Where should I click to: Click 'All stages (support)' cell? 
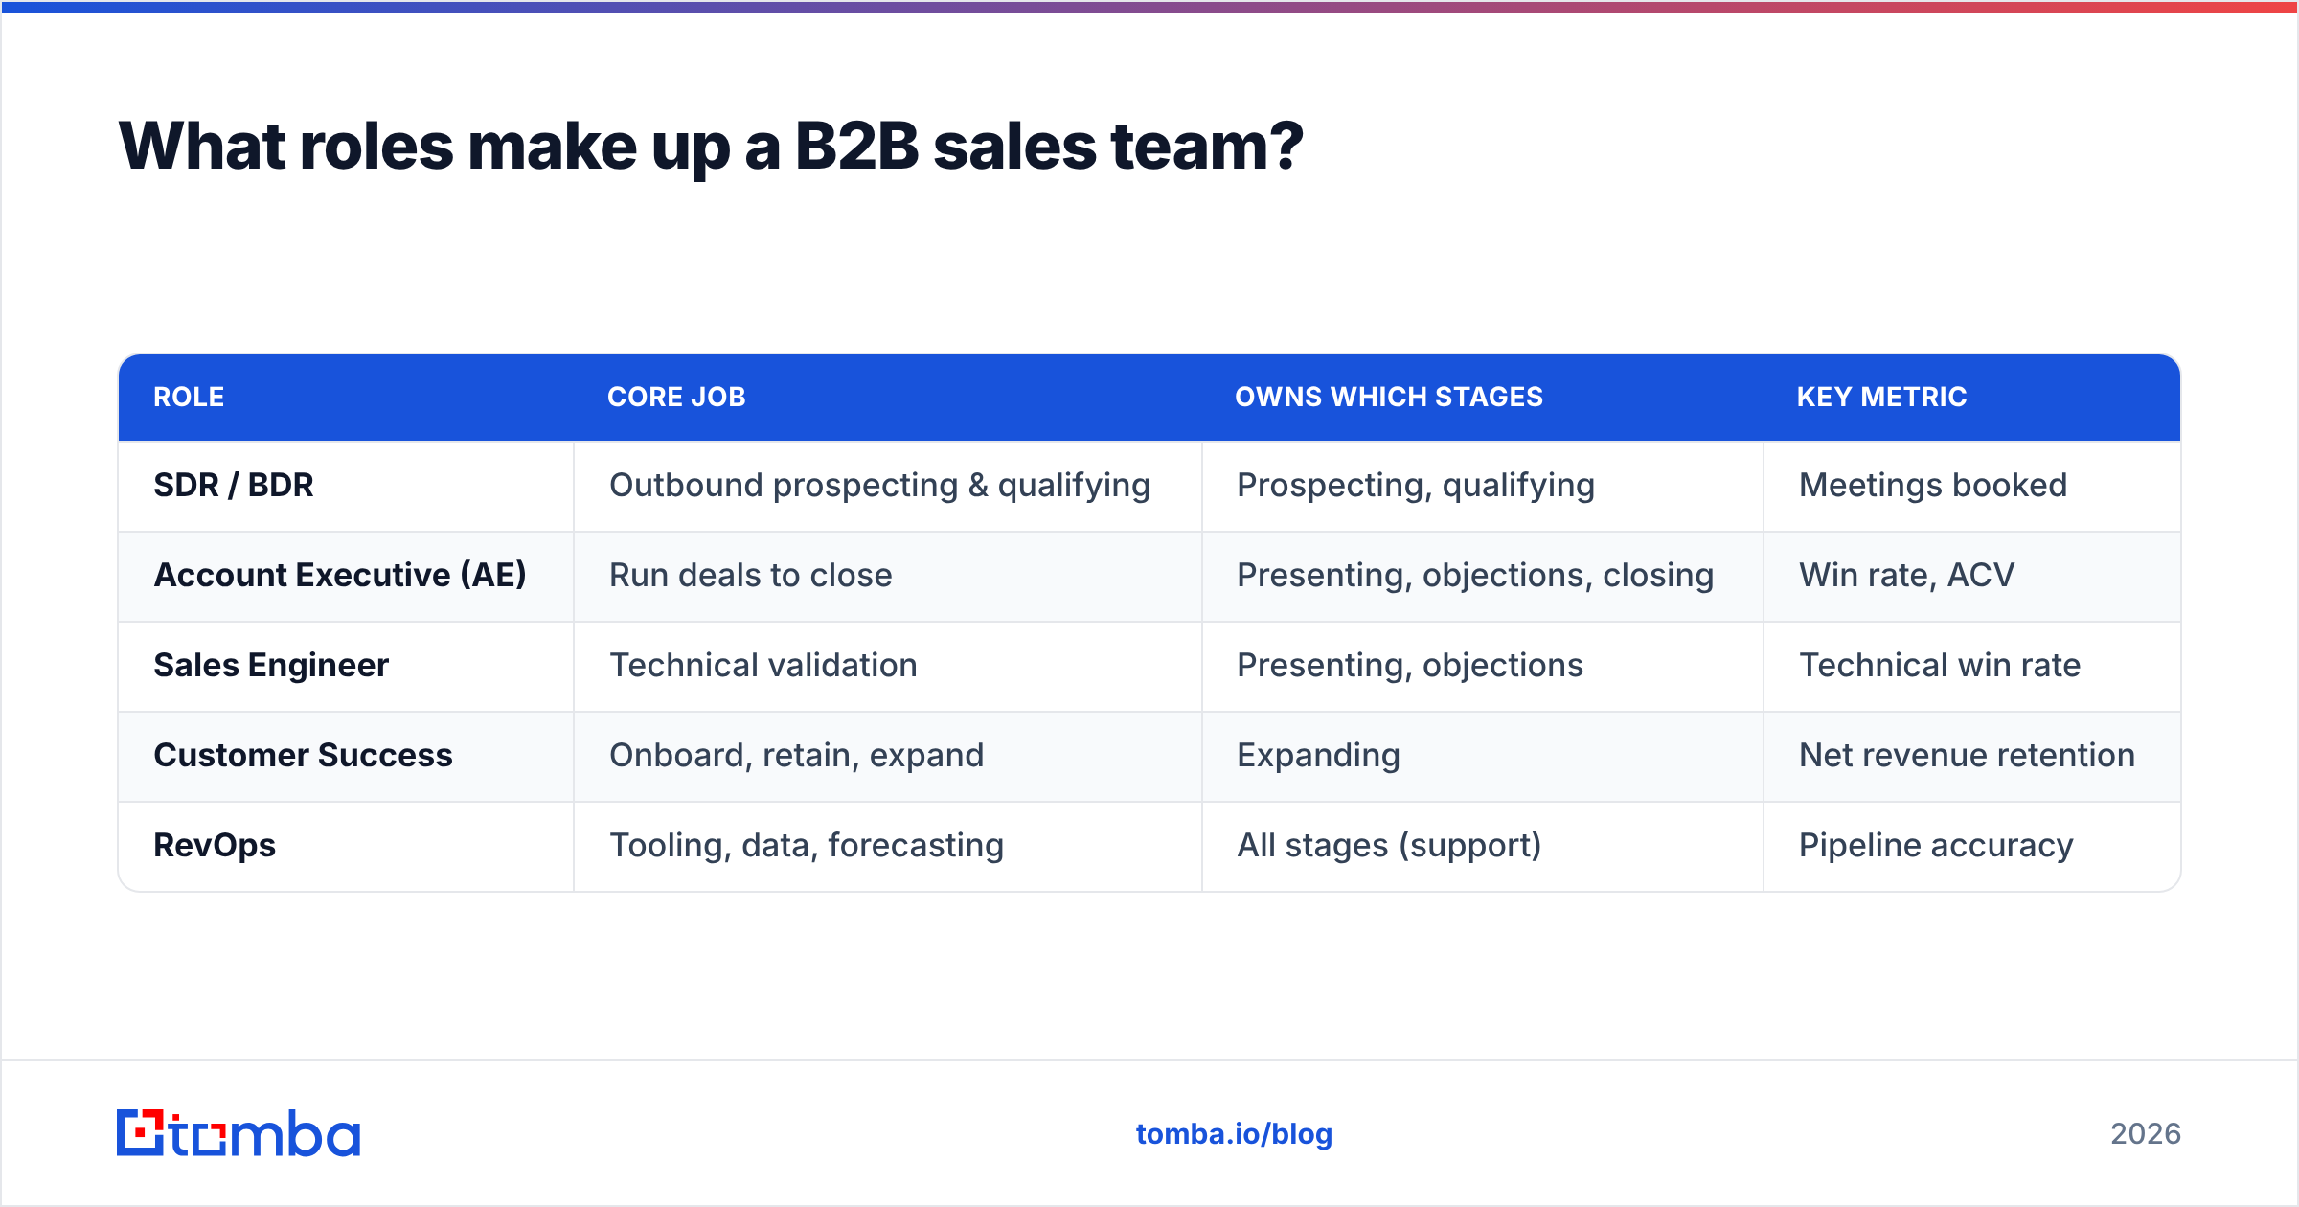tap(1483, 846)
